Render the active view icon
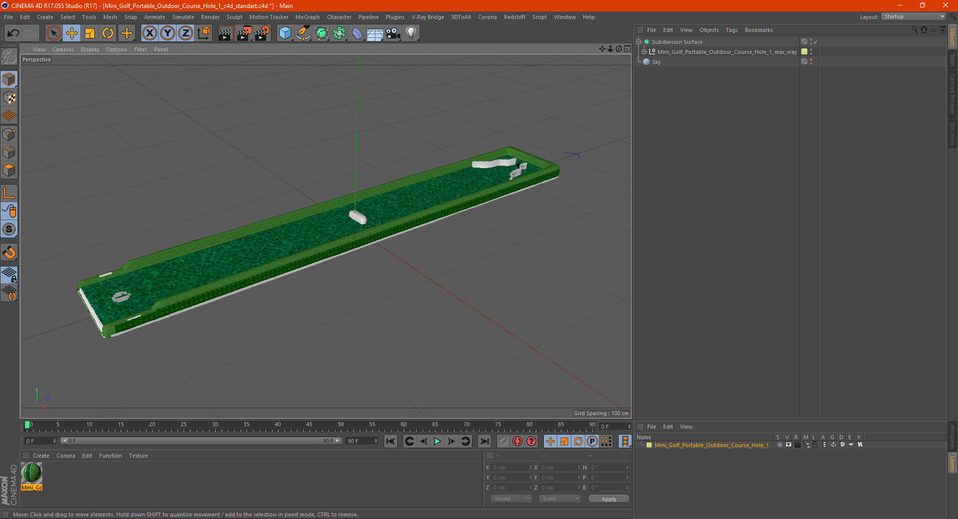The width and height of the screenshot is (958, 519). pyautogui.click(x=226, y=33)
